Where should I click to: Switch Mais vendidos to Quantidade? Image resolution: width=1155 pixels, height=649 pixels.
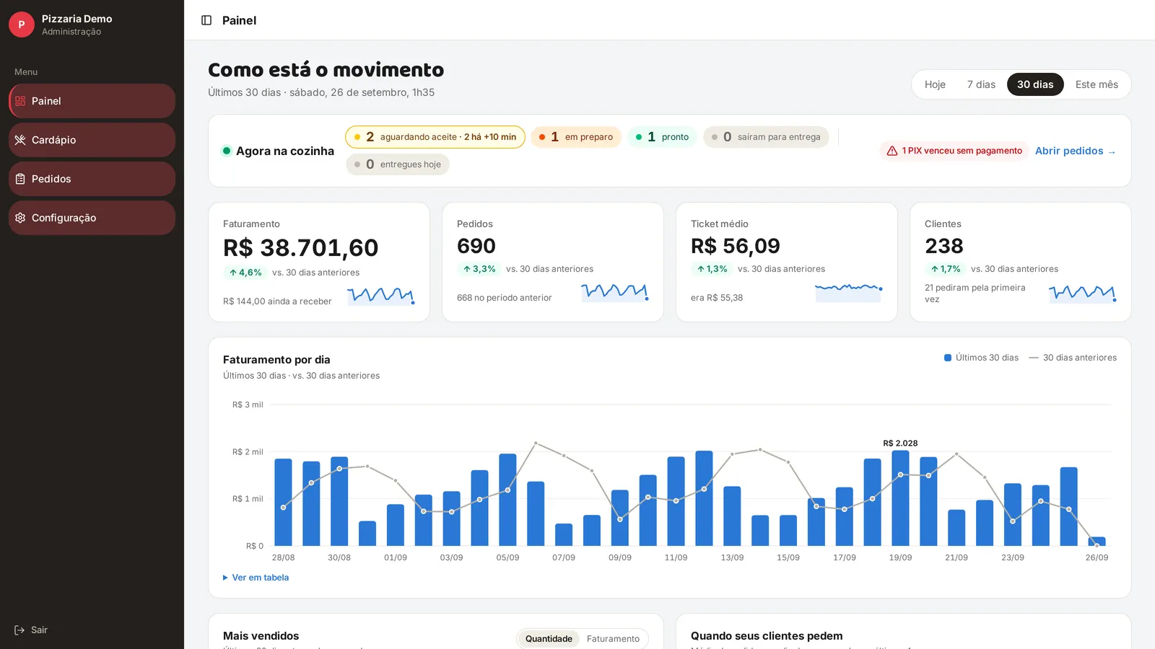[549, 639]
